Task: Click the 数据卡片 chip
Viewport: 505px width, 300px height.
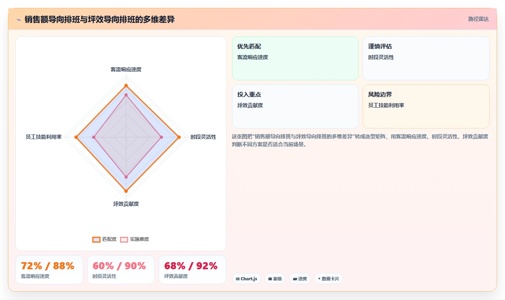Action: pos(329,279)
